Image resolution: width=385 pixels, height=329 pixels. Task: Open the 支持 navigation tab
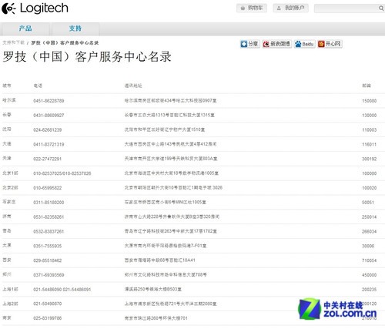click(75, 29)
